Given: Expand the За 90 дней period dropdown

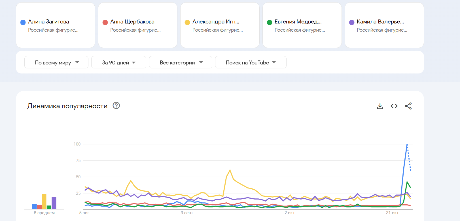Looking at the screenshot, I should pyautogui.click(x=118, y=62).
